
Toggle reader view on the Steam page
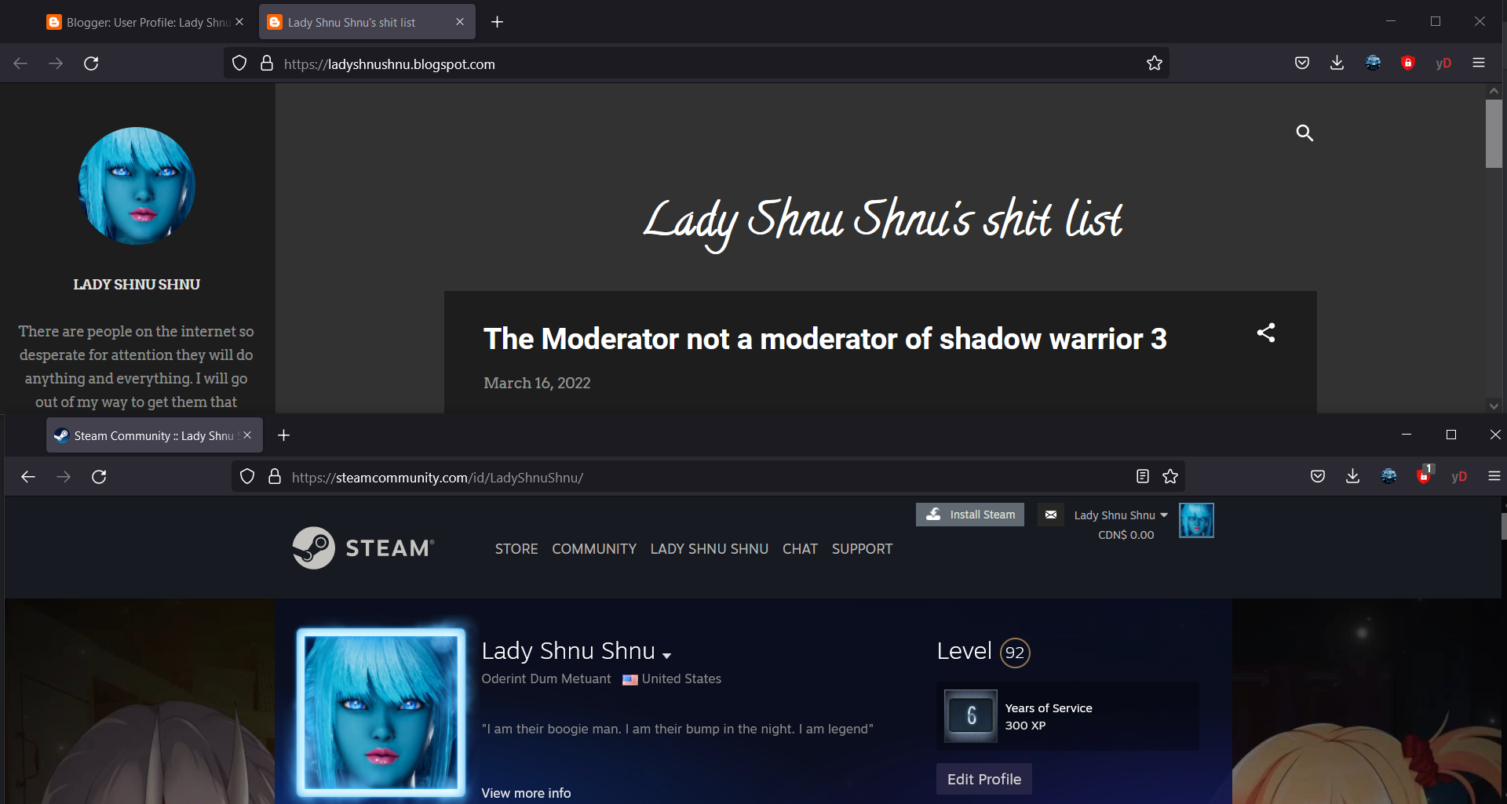click(x=1143, y=477)
